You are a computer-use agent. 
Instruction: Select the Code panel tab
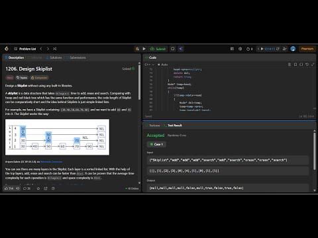(x=150, y=58)
